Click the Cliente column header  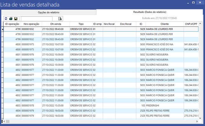click(165, 24)
